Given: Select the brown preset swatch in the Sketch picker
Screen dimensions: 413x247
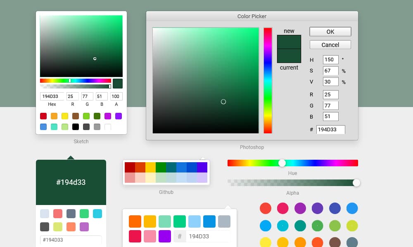Looking at the screenshot, I should (x=75, y=116).
